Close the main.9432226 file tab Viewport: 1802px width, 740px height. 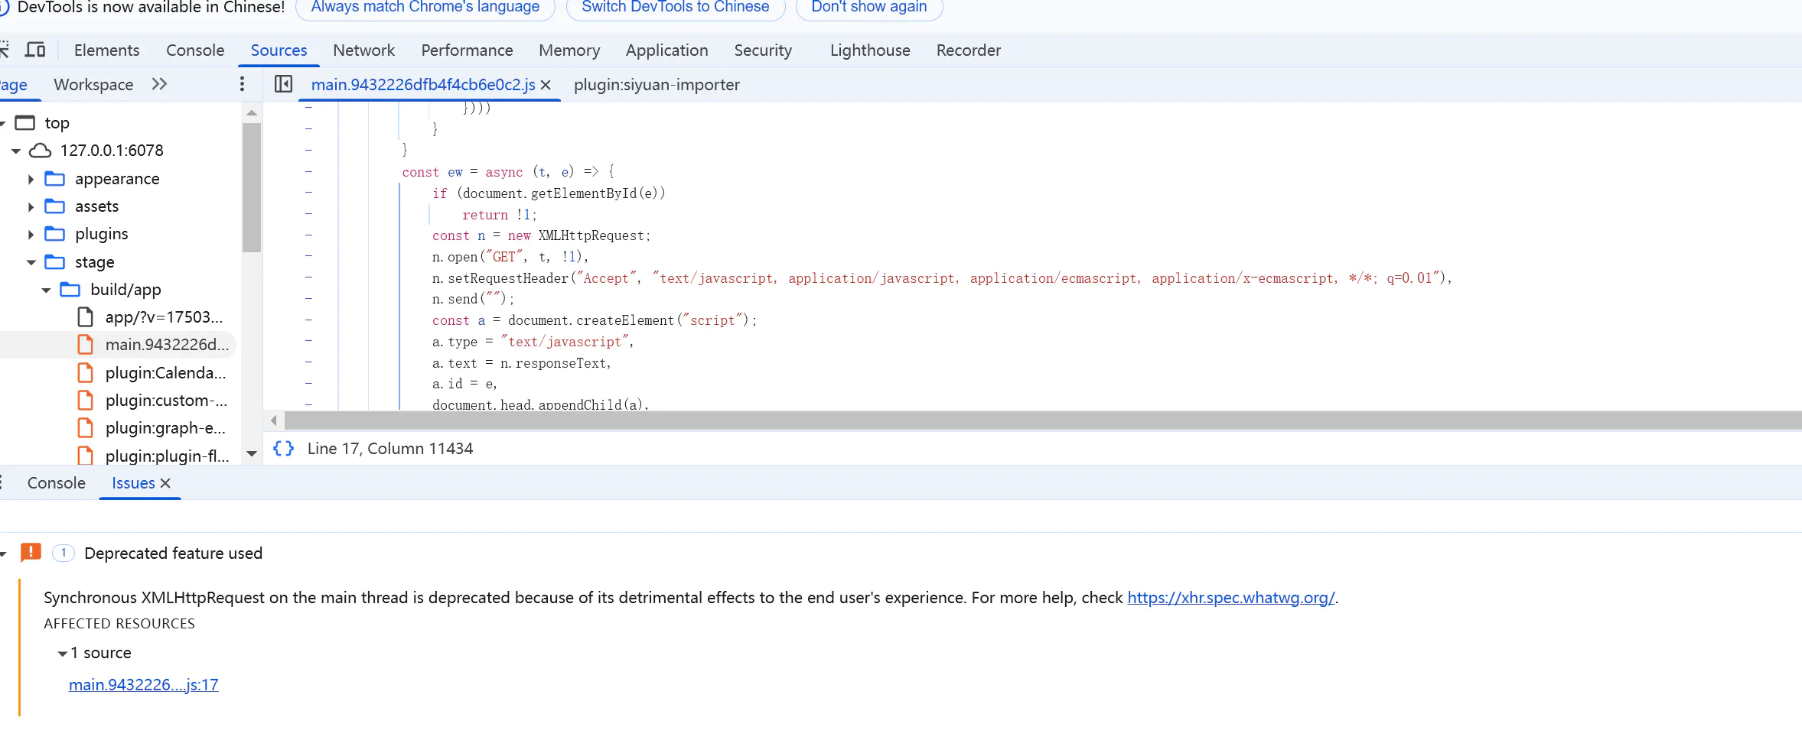546,85
